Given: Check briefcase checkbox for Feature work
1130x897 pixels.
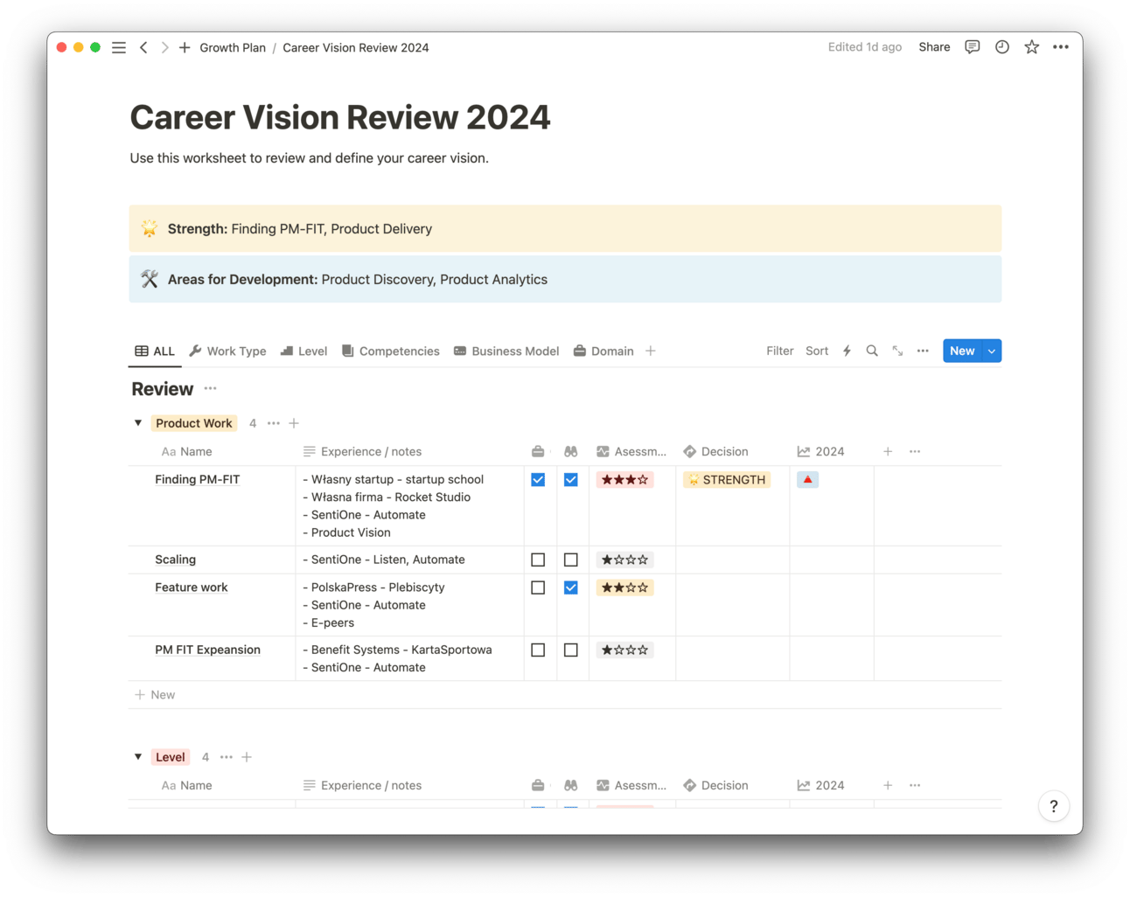Looking at the screenshot, I should [x=538, y=588].
